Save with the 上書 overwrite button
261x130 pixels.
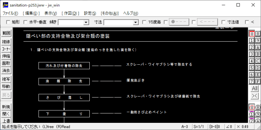tap(6, 121)
